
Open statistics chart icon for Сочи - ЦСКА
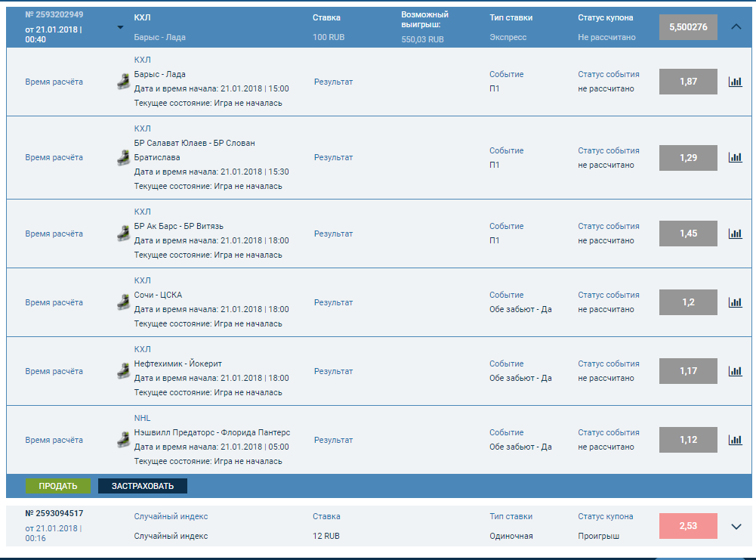[735, 302]
